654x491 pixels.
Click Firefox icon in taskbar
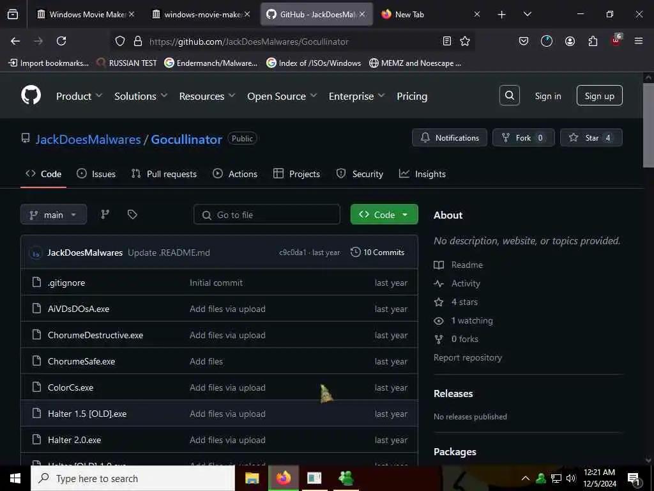tap(283, 478)
